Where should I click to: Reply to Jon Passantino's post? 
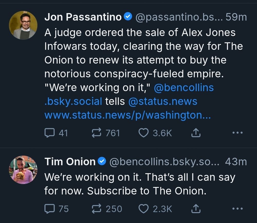click(x=51, y=133)
